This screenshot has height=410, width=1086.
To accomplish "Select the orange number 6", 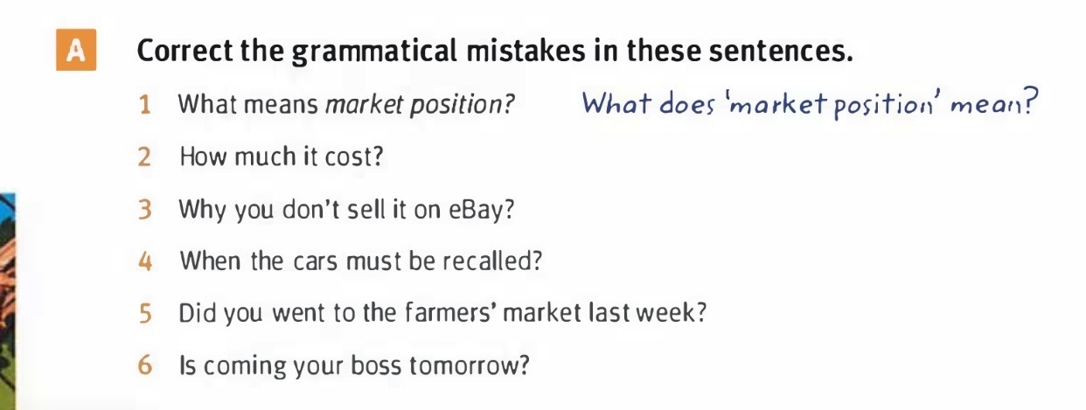I will pyautogui.click(x=145, y=365).
